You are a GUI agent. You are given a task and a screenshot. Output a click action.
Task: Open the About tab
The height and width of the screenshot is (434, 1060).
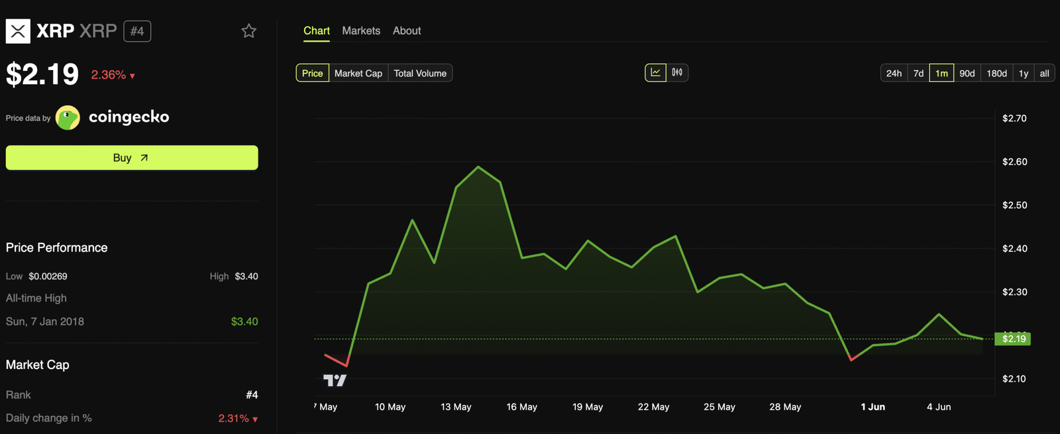tap(407, 31)
